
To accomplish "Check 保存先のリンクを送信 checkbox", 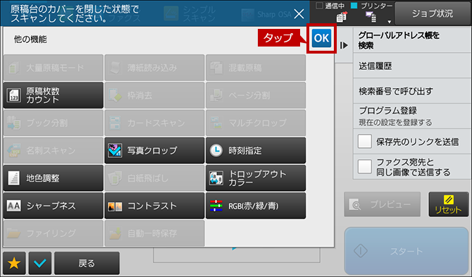I will [365, 142].
